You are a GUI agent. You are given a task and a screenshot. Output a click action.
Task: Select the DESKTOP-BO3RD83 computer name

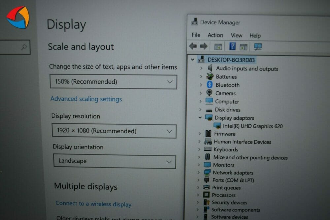pyautogui.click(x=231, y=60)
